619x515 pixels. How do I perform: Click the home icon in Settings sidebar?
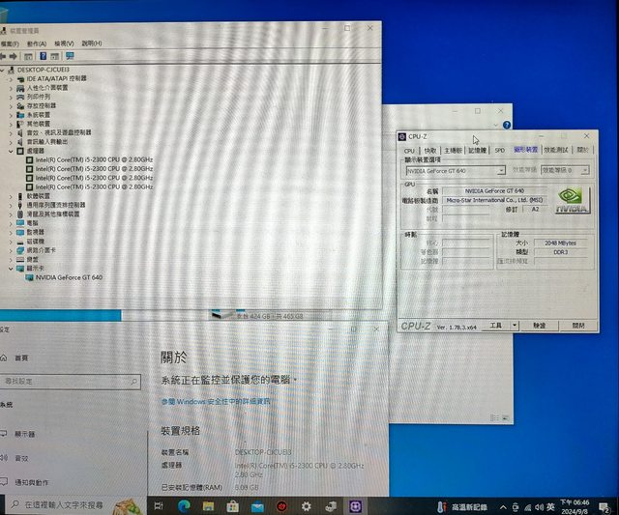coord(6,358)
